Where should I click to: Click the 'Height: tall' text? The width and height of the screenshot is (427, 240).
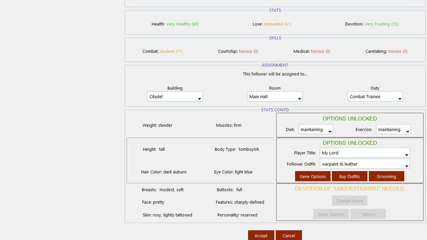click(154, 149)
